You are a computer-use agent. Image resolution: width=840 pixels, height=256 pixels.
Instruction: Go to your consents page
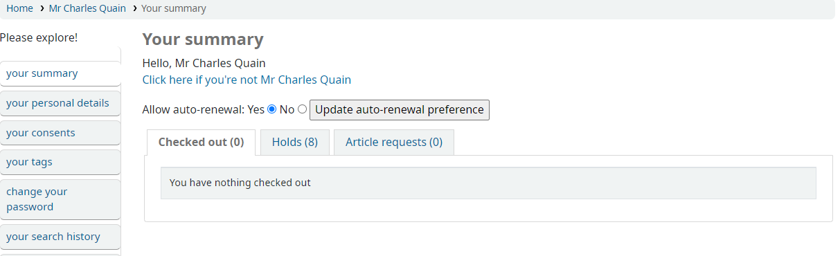[60, 133]
